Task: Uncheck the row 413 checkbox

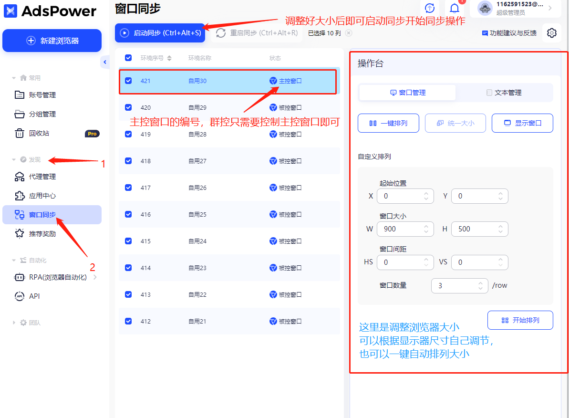Action: click(x=128, y=294)
